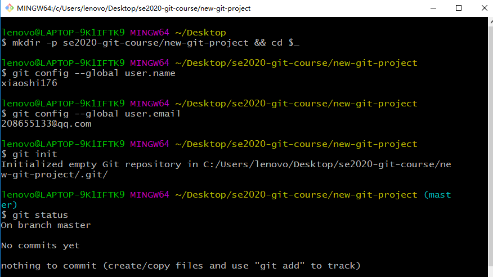Image resolution: width=493 pixels, height=277 pixels.
Task: Close the MINGW64 terminal window
Action: pyautogui.click(x=484, y=8)
